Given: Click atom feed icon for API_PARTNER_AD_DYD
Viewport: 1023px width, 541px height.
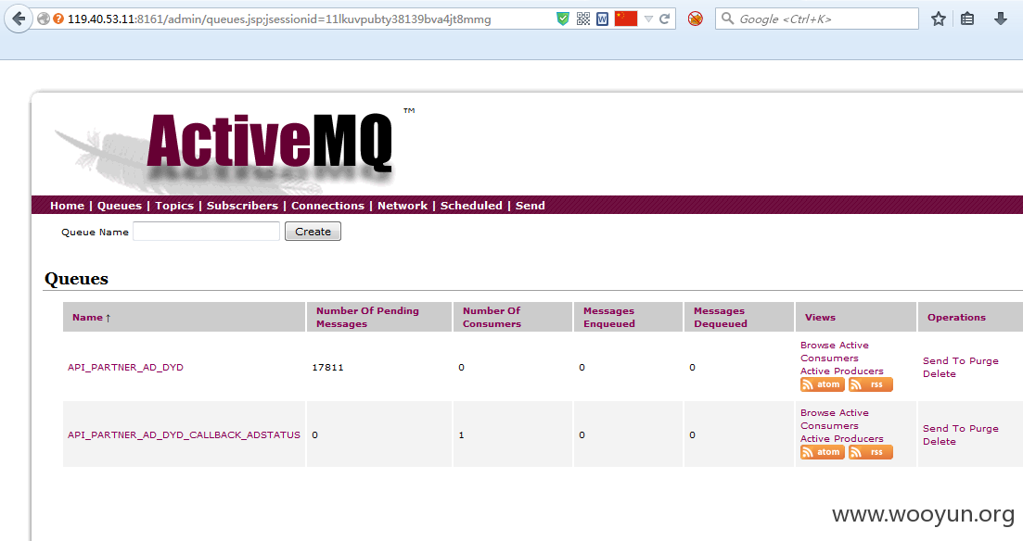Looking at the screenshot, I should tap(822, 384).
